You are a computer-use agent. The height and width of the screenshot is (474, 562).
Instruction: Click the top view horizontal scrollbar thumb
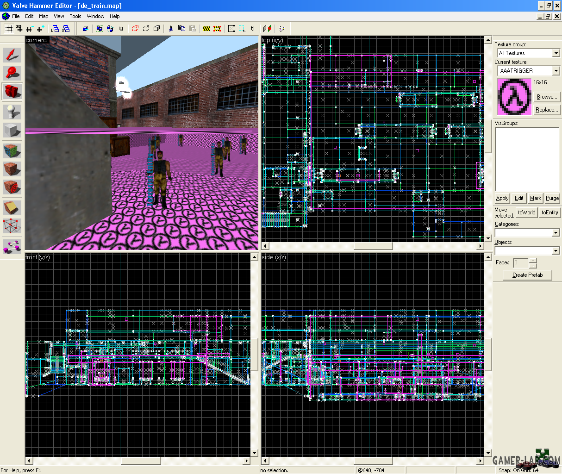click(373, 246)
